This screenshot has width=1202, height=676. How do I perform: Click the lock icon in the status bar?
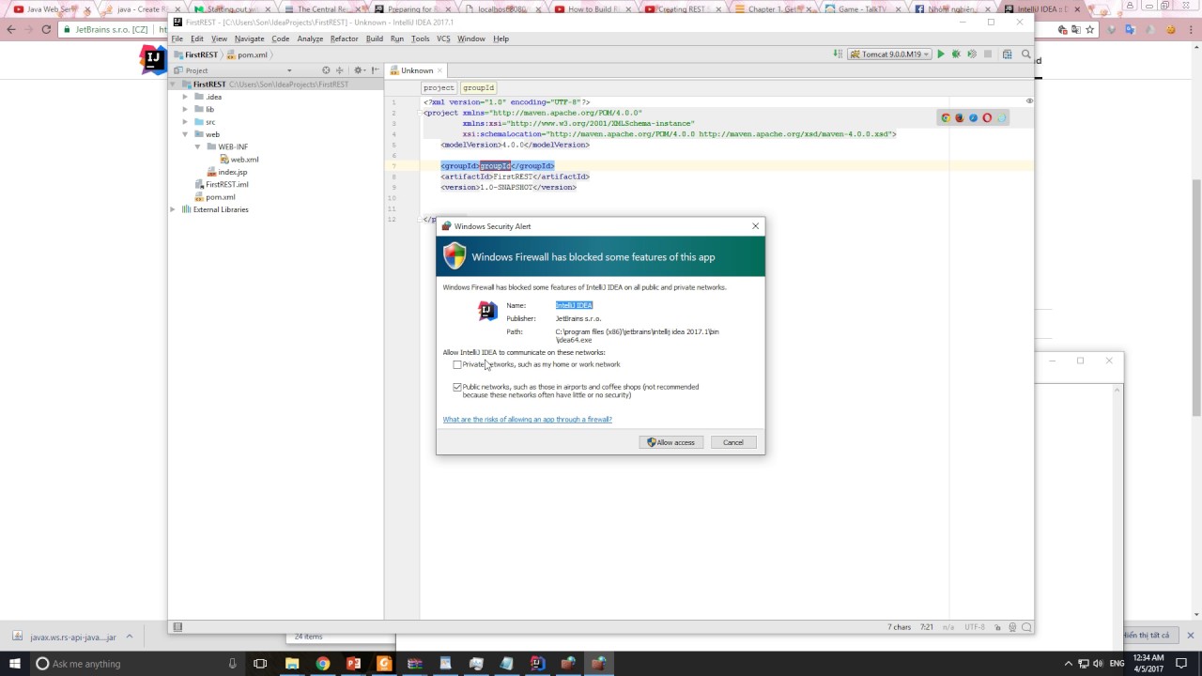click(x=999, y=626)
